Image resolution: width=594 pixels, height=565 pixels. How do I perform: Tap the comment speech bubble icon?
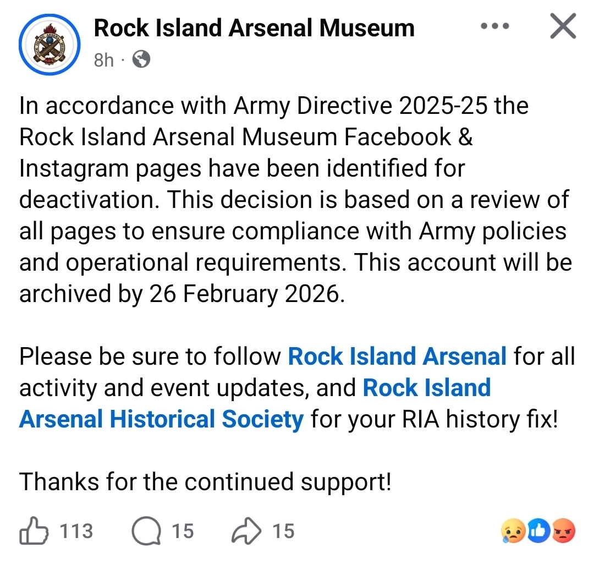point(146,531)
